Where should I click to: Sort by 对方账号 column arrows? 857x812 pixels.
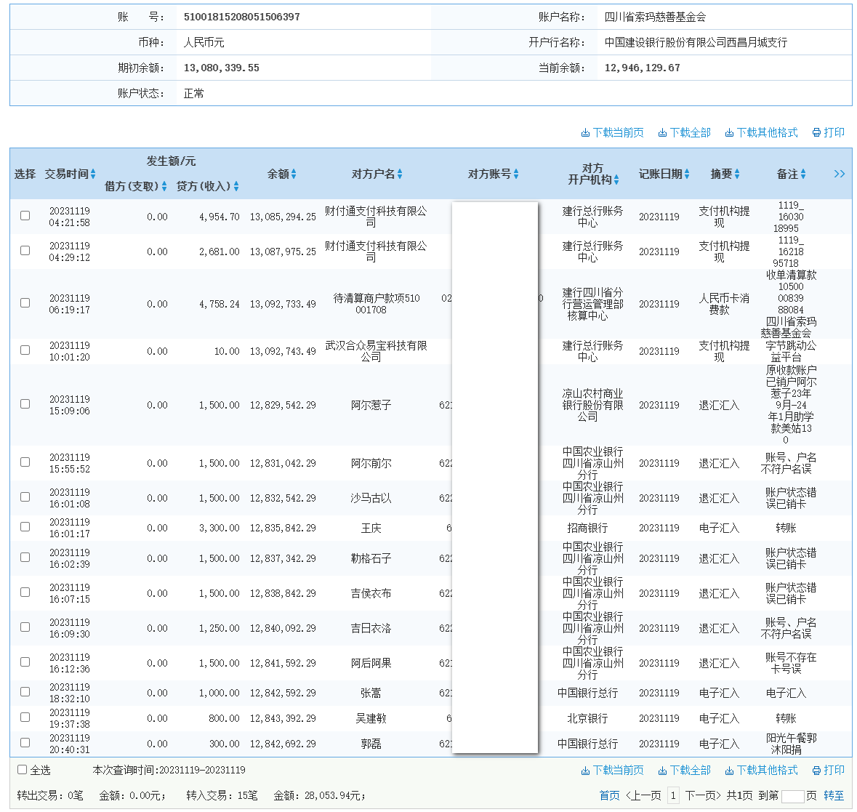516,174
